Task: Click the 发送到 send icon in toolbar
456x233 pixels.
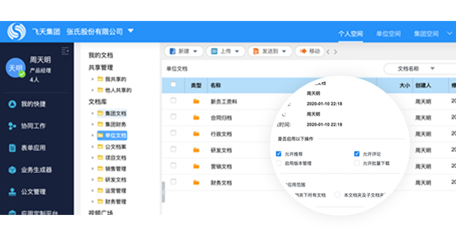Action: [x=256, y=51]
